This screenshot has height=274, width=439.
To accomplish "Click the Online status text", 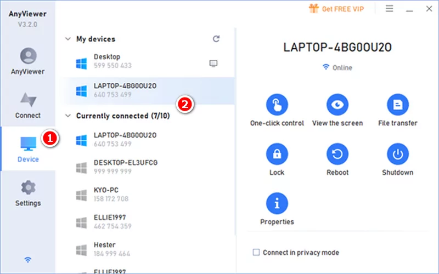I will coord(342,67).
